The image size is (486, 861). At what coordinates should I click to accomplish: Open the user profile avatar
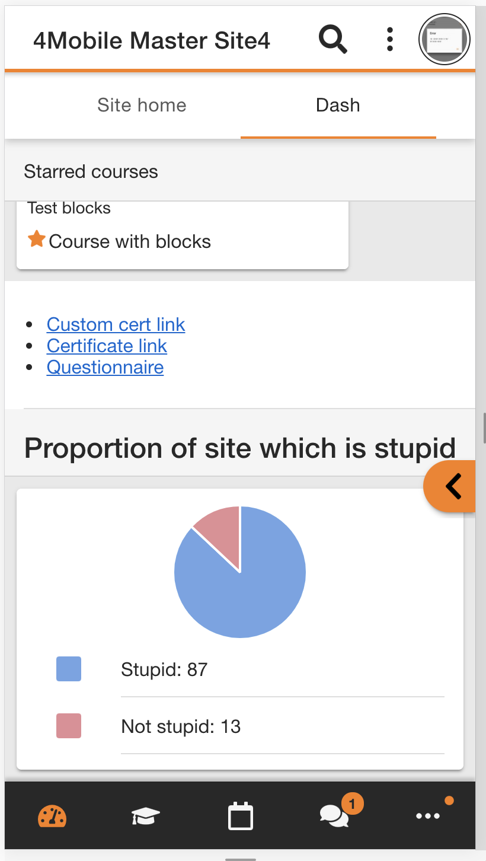(x=445, y=40)
